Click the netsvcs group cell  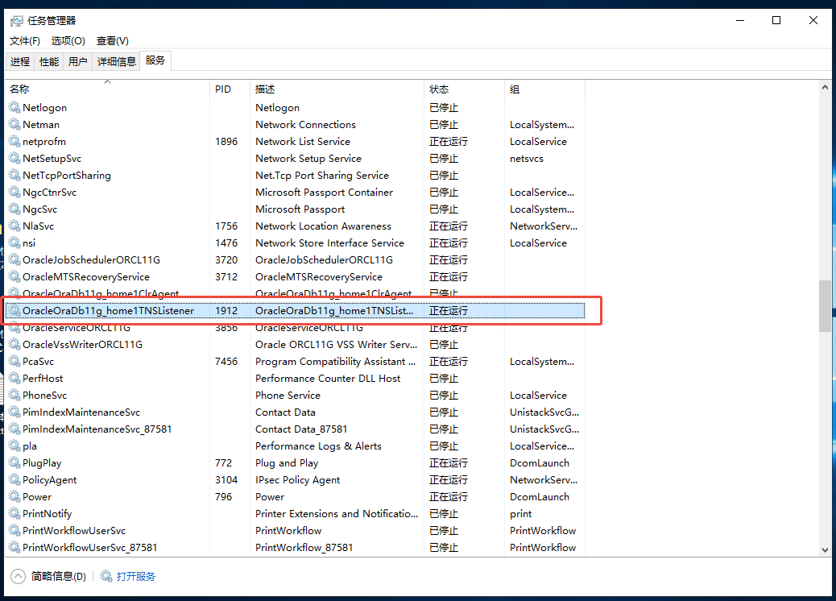click(x=527, y=159)
